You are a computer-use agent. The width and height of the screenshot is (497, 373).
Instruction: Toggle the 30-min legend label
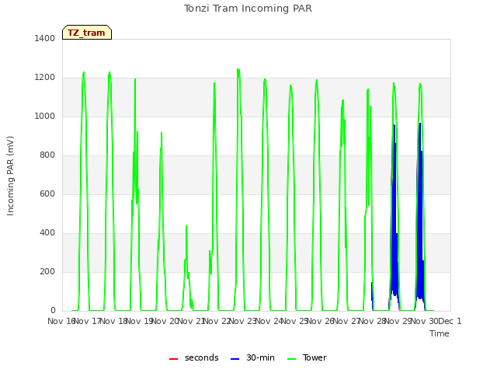click(x=260, y=357)
